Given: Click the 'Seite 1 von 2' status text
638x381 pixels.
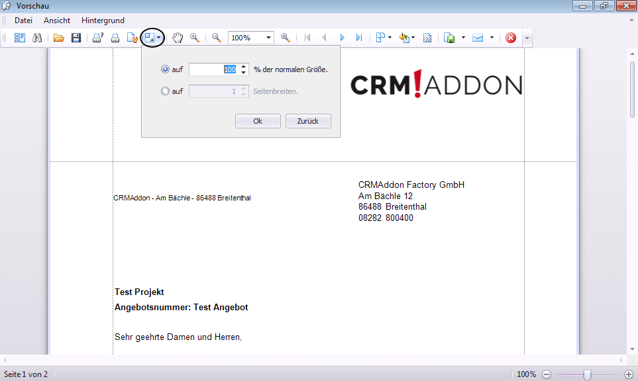Looking at the screenshot, I should 26,374.
